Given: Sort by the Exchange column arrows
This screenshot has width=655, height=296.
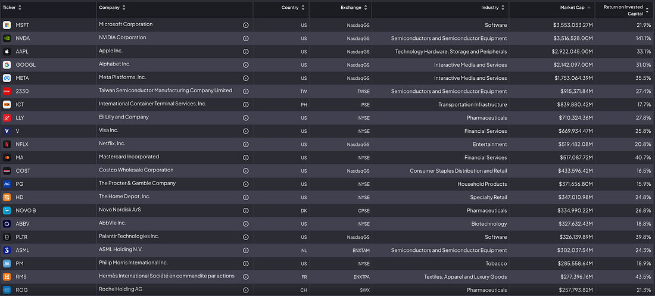Looking at the screenshot, I should (366, 8).
